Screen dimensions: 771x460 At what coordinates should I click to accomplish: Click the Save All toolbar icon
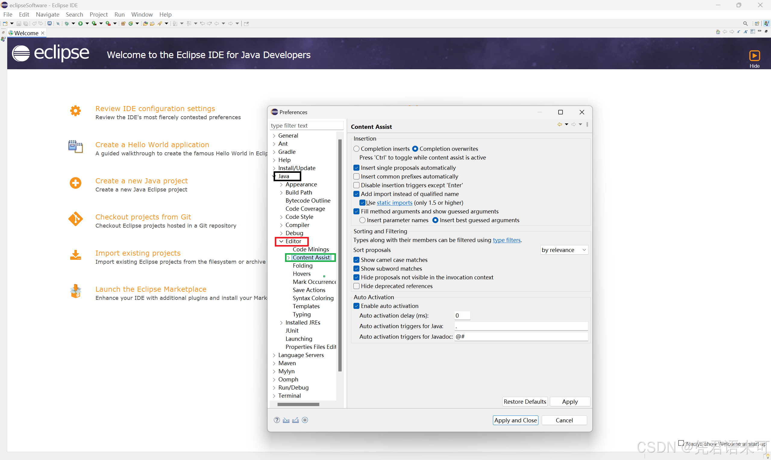pos(26,23)
